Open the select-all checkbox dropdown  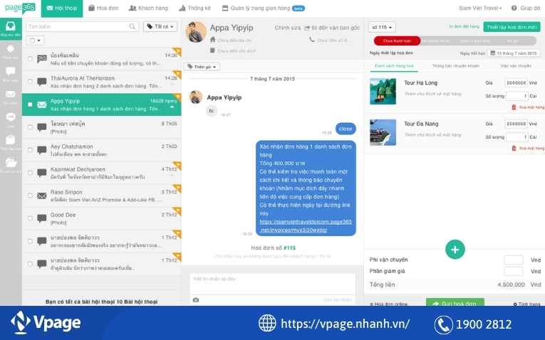pyautogui.click(x=35, y=41)
